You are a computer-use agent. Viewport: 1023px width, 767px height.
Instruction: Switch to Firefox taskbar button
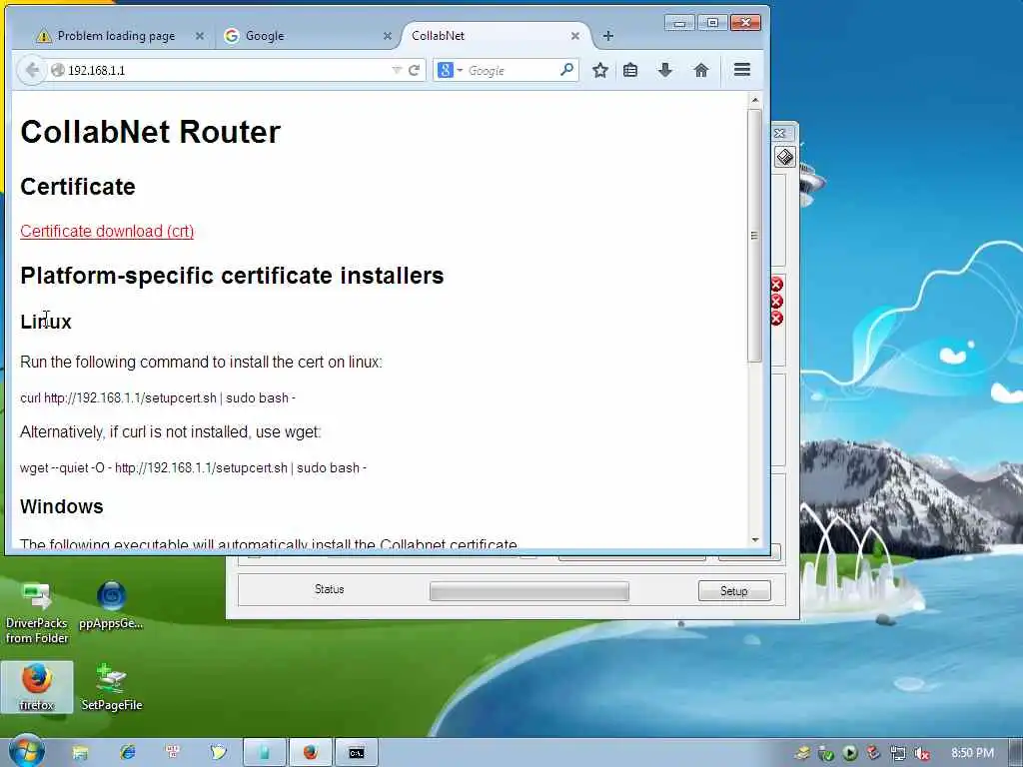click(x=311, y=753)
